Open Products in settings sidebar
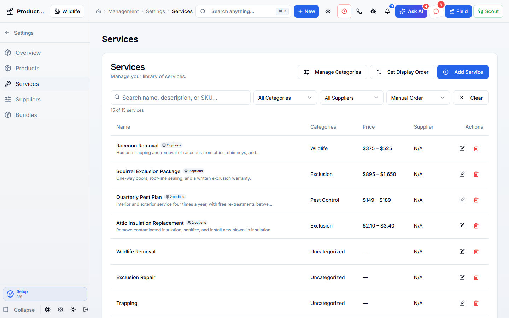The image size is (509, 318). tap(45, 68)
